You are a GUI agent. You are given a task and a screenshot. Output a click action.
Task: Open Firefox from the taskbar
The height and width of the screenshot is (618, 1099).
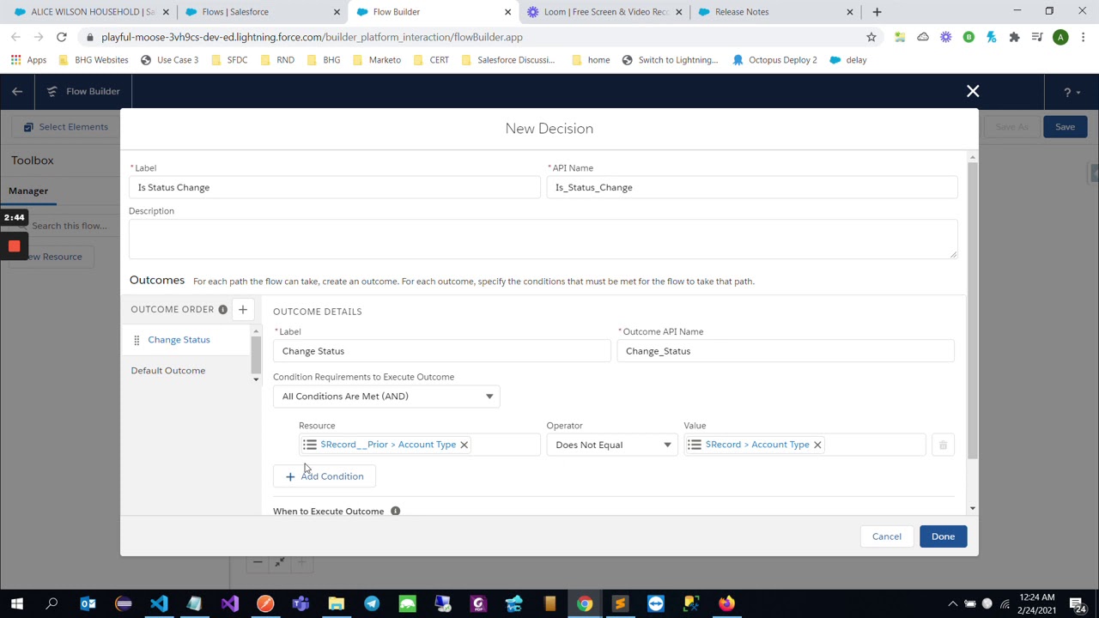726,603
